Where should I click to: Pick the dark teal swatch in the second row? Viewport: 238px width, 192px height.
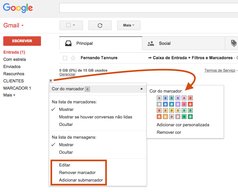tap(171, 104)
